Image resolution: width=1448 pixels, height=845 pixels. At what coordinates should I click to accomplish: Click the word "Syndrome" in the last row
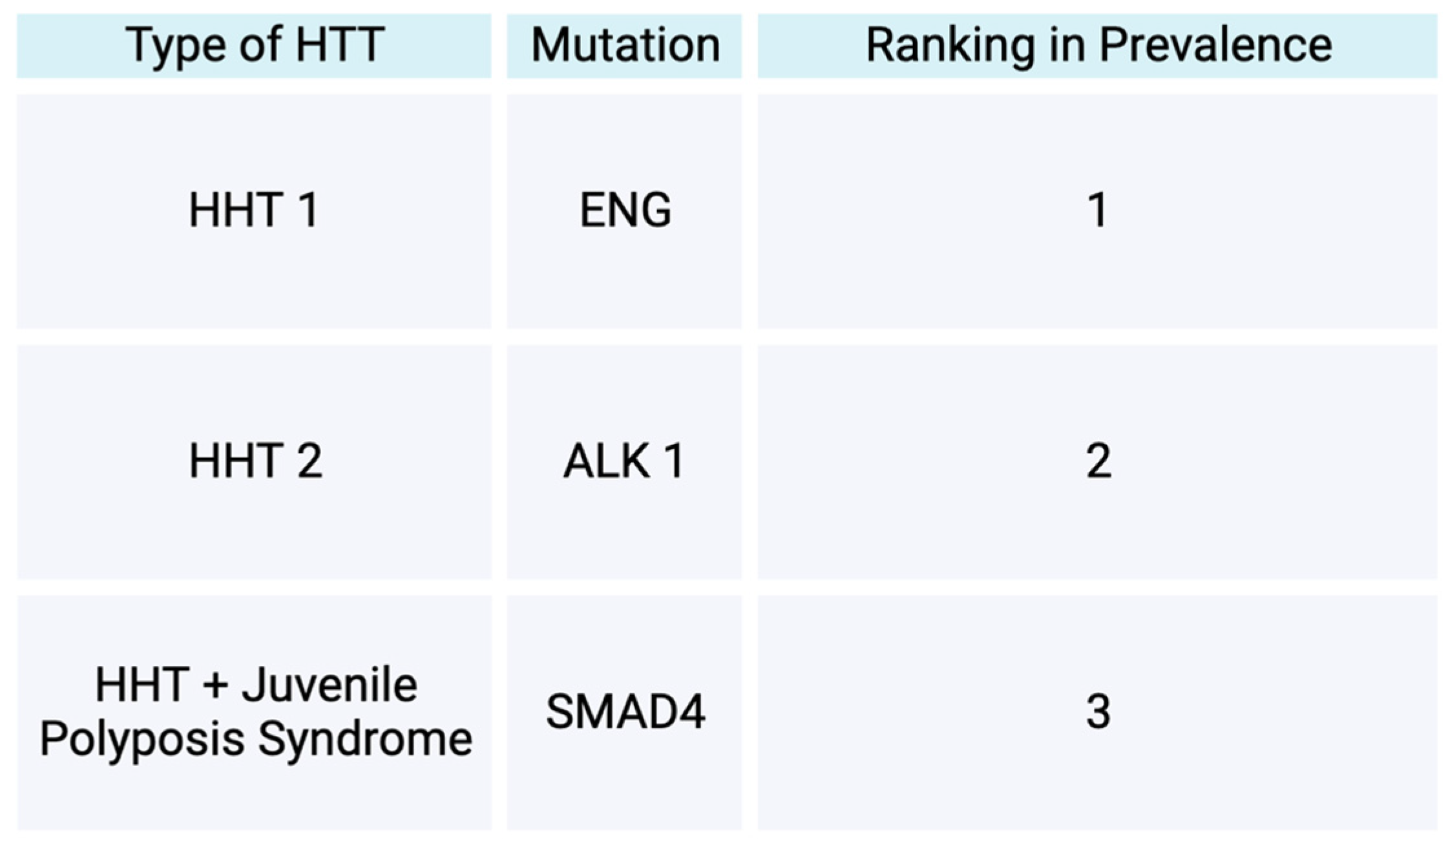point(365,740)
